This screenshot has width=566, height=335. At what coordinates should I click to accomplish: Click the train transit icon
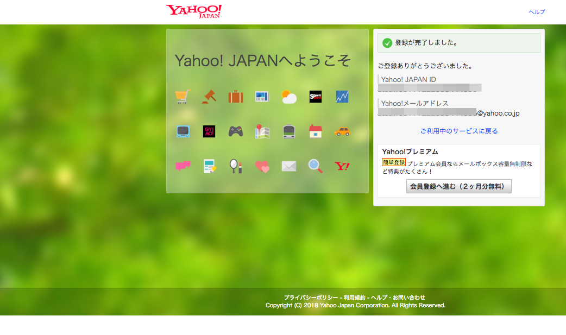(289, 131)
